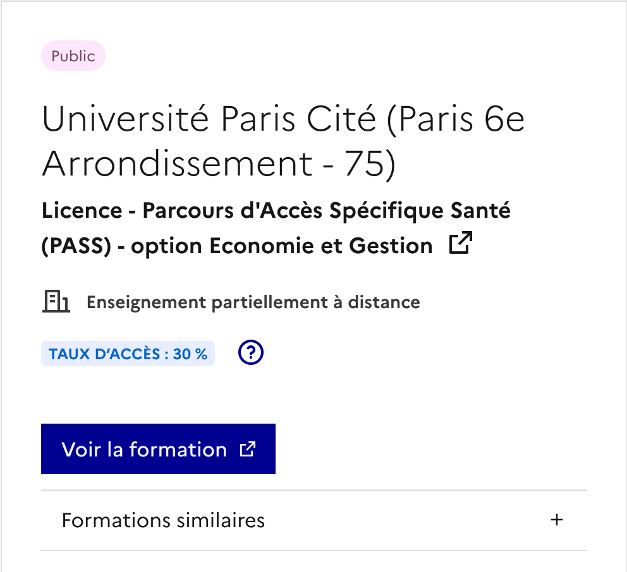627x572 pixels.
Task: Open the external link icon beside Economie et Gestion
Action: [x=461, y=244]
